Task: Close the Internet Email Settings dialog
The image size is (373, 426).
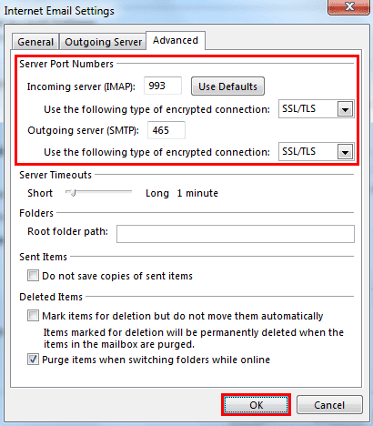Action: 348,6
